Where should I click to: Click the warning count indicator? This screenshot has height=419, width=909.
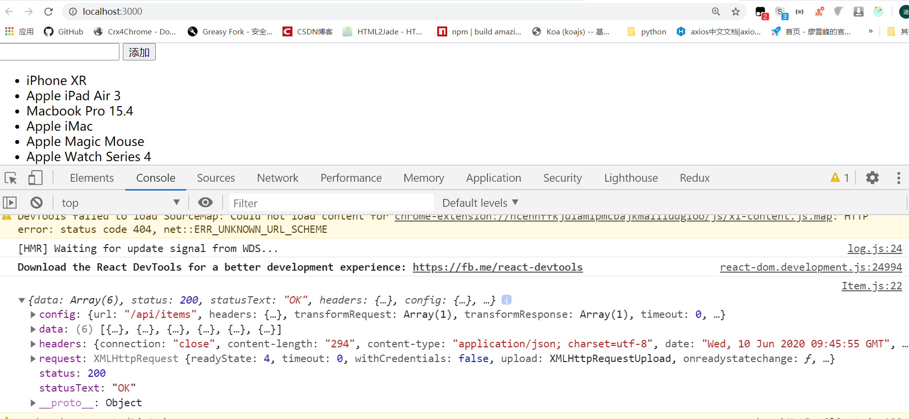point(840,178)
